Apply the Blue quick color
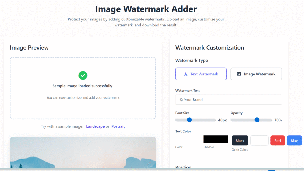This screenshot has width=304, height=171. [x=294, y=140]
